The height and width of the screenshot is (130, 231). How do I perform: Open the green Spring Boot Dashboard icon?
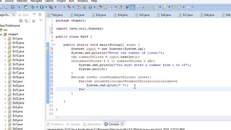coord(26,7)
